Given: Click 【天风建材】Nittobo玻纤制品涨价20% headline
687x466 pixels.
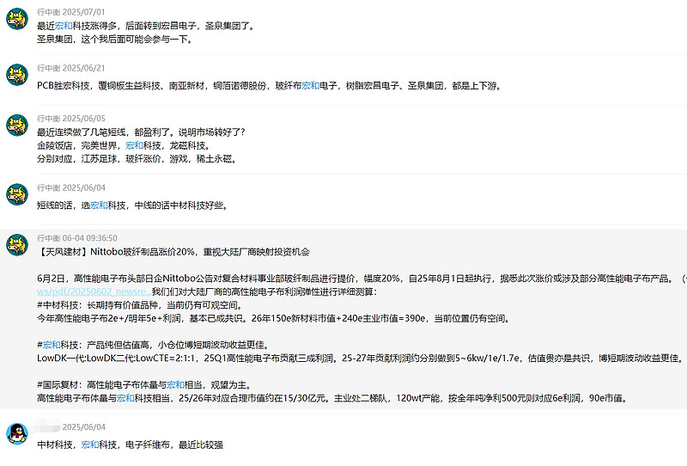Looking at the screenshot, I should 173,252.
